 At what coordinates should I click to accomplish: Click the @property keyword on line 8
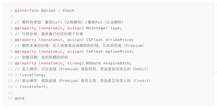25,52
